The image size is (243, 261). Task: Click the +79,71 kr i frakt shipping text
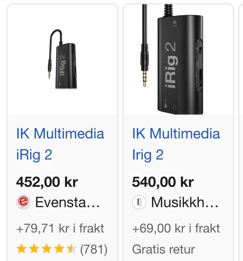click(60, 228)
